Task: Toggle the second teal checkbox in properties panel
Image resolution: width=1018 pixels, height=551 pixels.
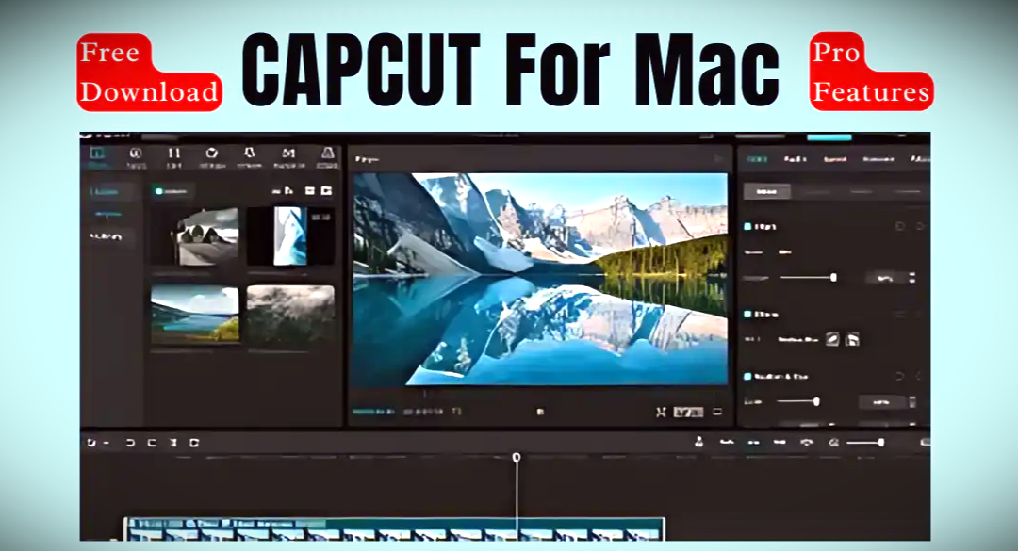Action: coord(747,314)
